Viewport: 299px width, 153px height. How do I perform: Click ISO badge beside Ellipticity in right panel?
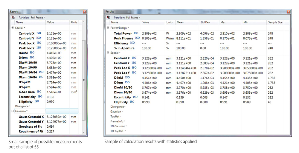pyautogui.click(x=132, y=102)
